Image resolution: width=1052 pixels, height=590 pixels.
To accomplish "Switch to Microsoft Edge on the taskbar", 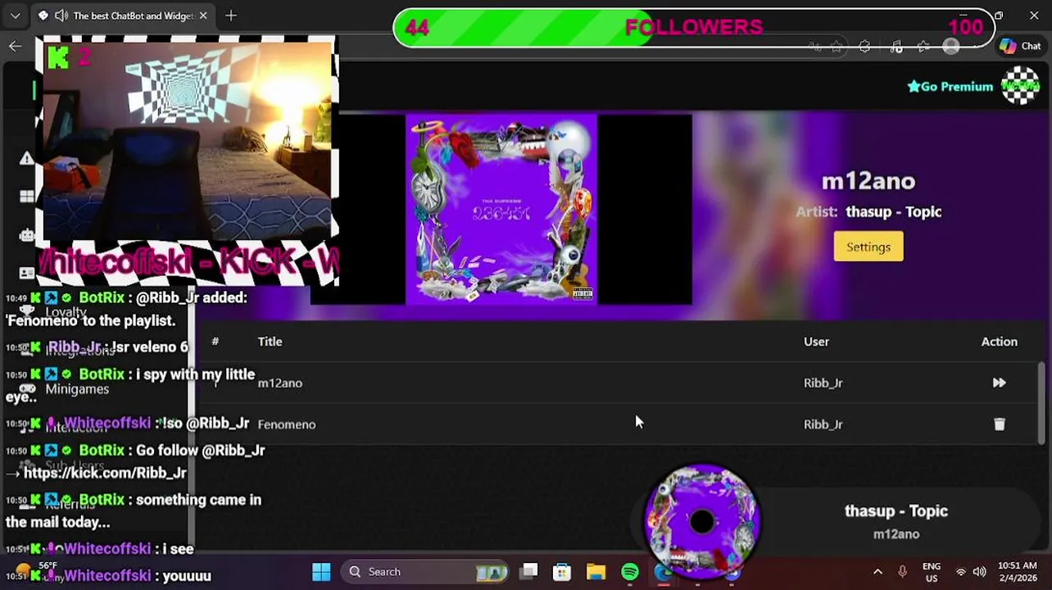I will pos(664,572).
